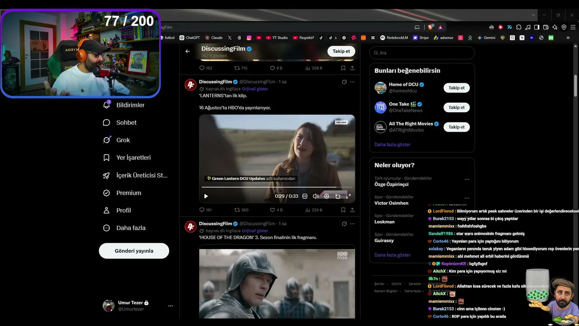Image resolution: width=579 pixels, height=326 pixels.
Task: Open the tab search dropdown chevron
Action: (533, 15)
